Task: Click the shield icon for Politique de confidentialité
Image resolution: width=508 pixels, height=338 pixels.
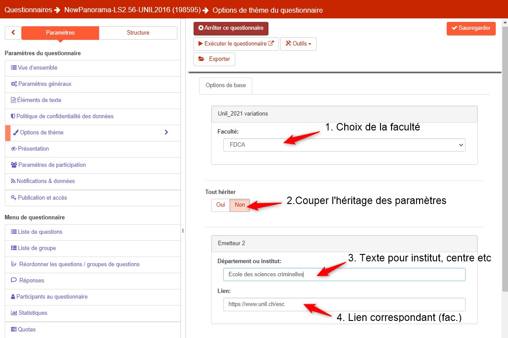Action: (13, 116)
